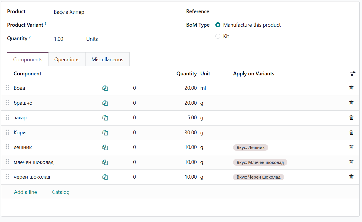This screenshot has height=222, width=362.
Task: Open the Units quantity unit dropdown
Action: (92, 39)
